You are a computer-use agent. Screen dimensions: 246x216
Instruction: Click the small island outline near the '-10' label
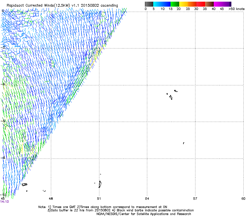tap(25, 185)
